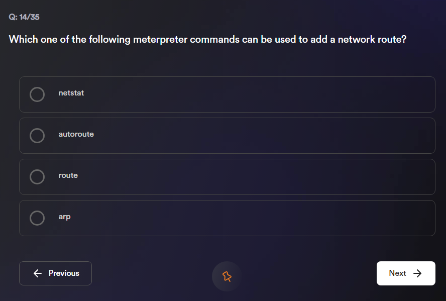Image resolution: width=446 pixels, height=301 pixels.
Task: Click the meterpreter question heading text
Action: [x=207, y=39]
